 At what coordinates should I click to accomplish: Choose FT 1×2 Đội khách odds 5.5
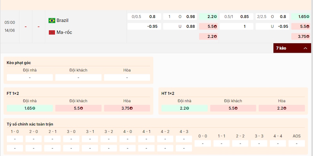tap(78, 108)
